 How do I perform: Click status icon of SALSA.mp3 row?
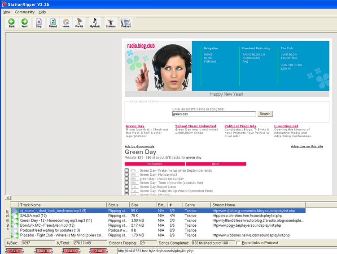pos(14,216)
